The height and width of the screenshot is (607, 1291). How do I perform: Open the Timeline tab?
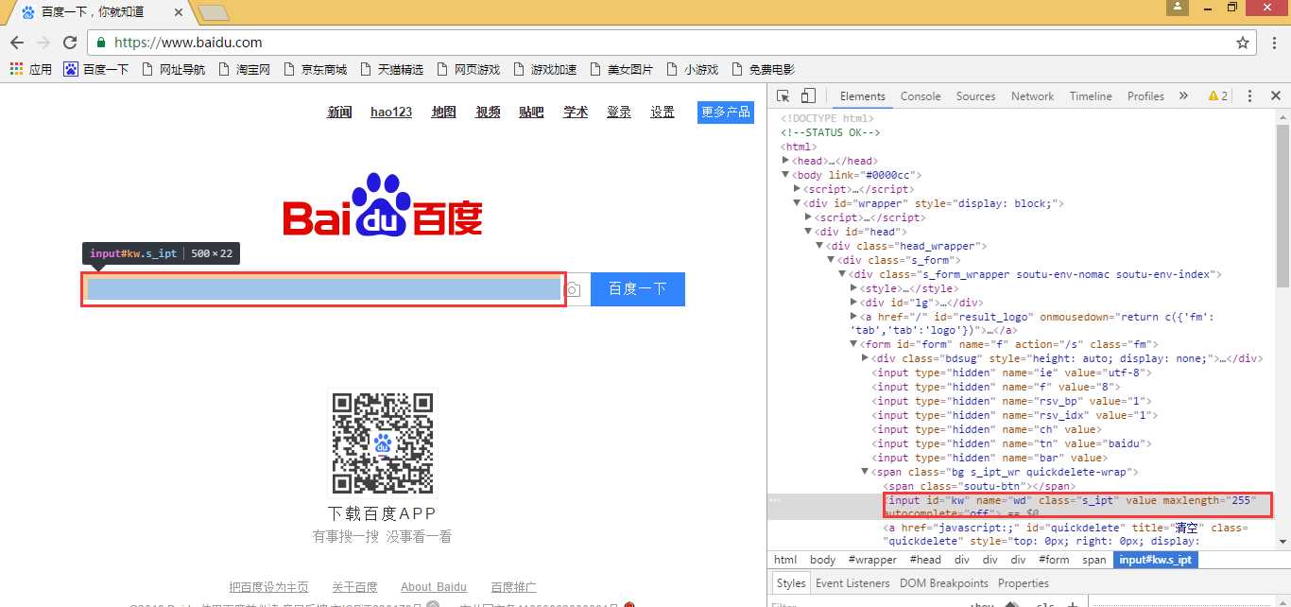[x=1091, y=96]
